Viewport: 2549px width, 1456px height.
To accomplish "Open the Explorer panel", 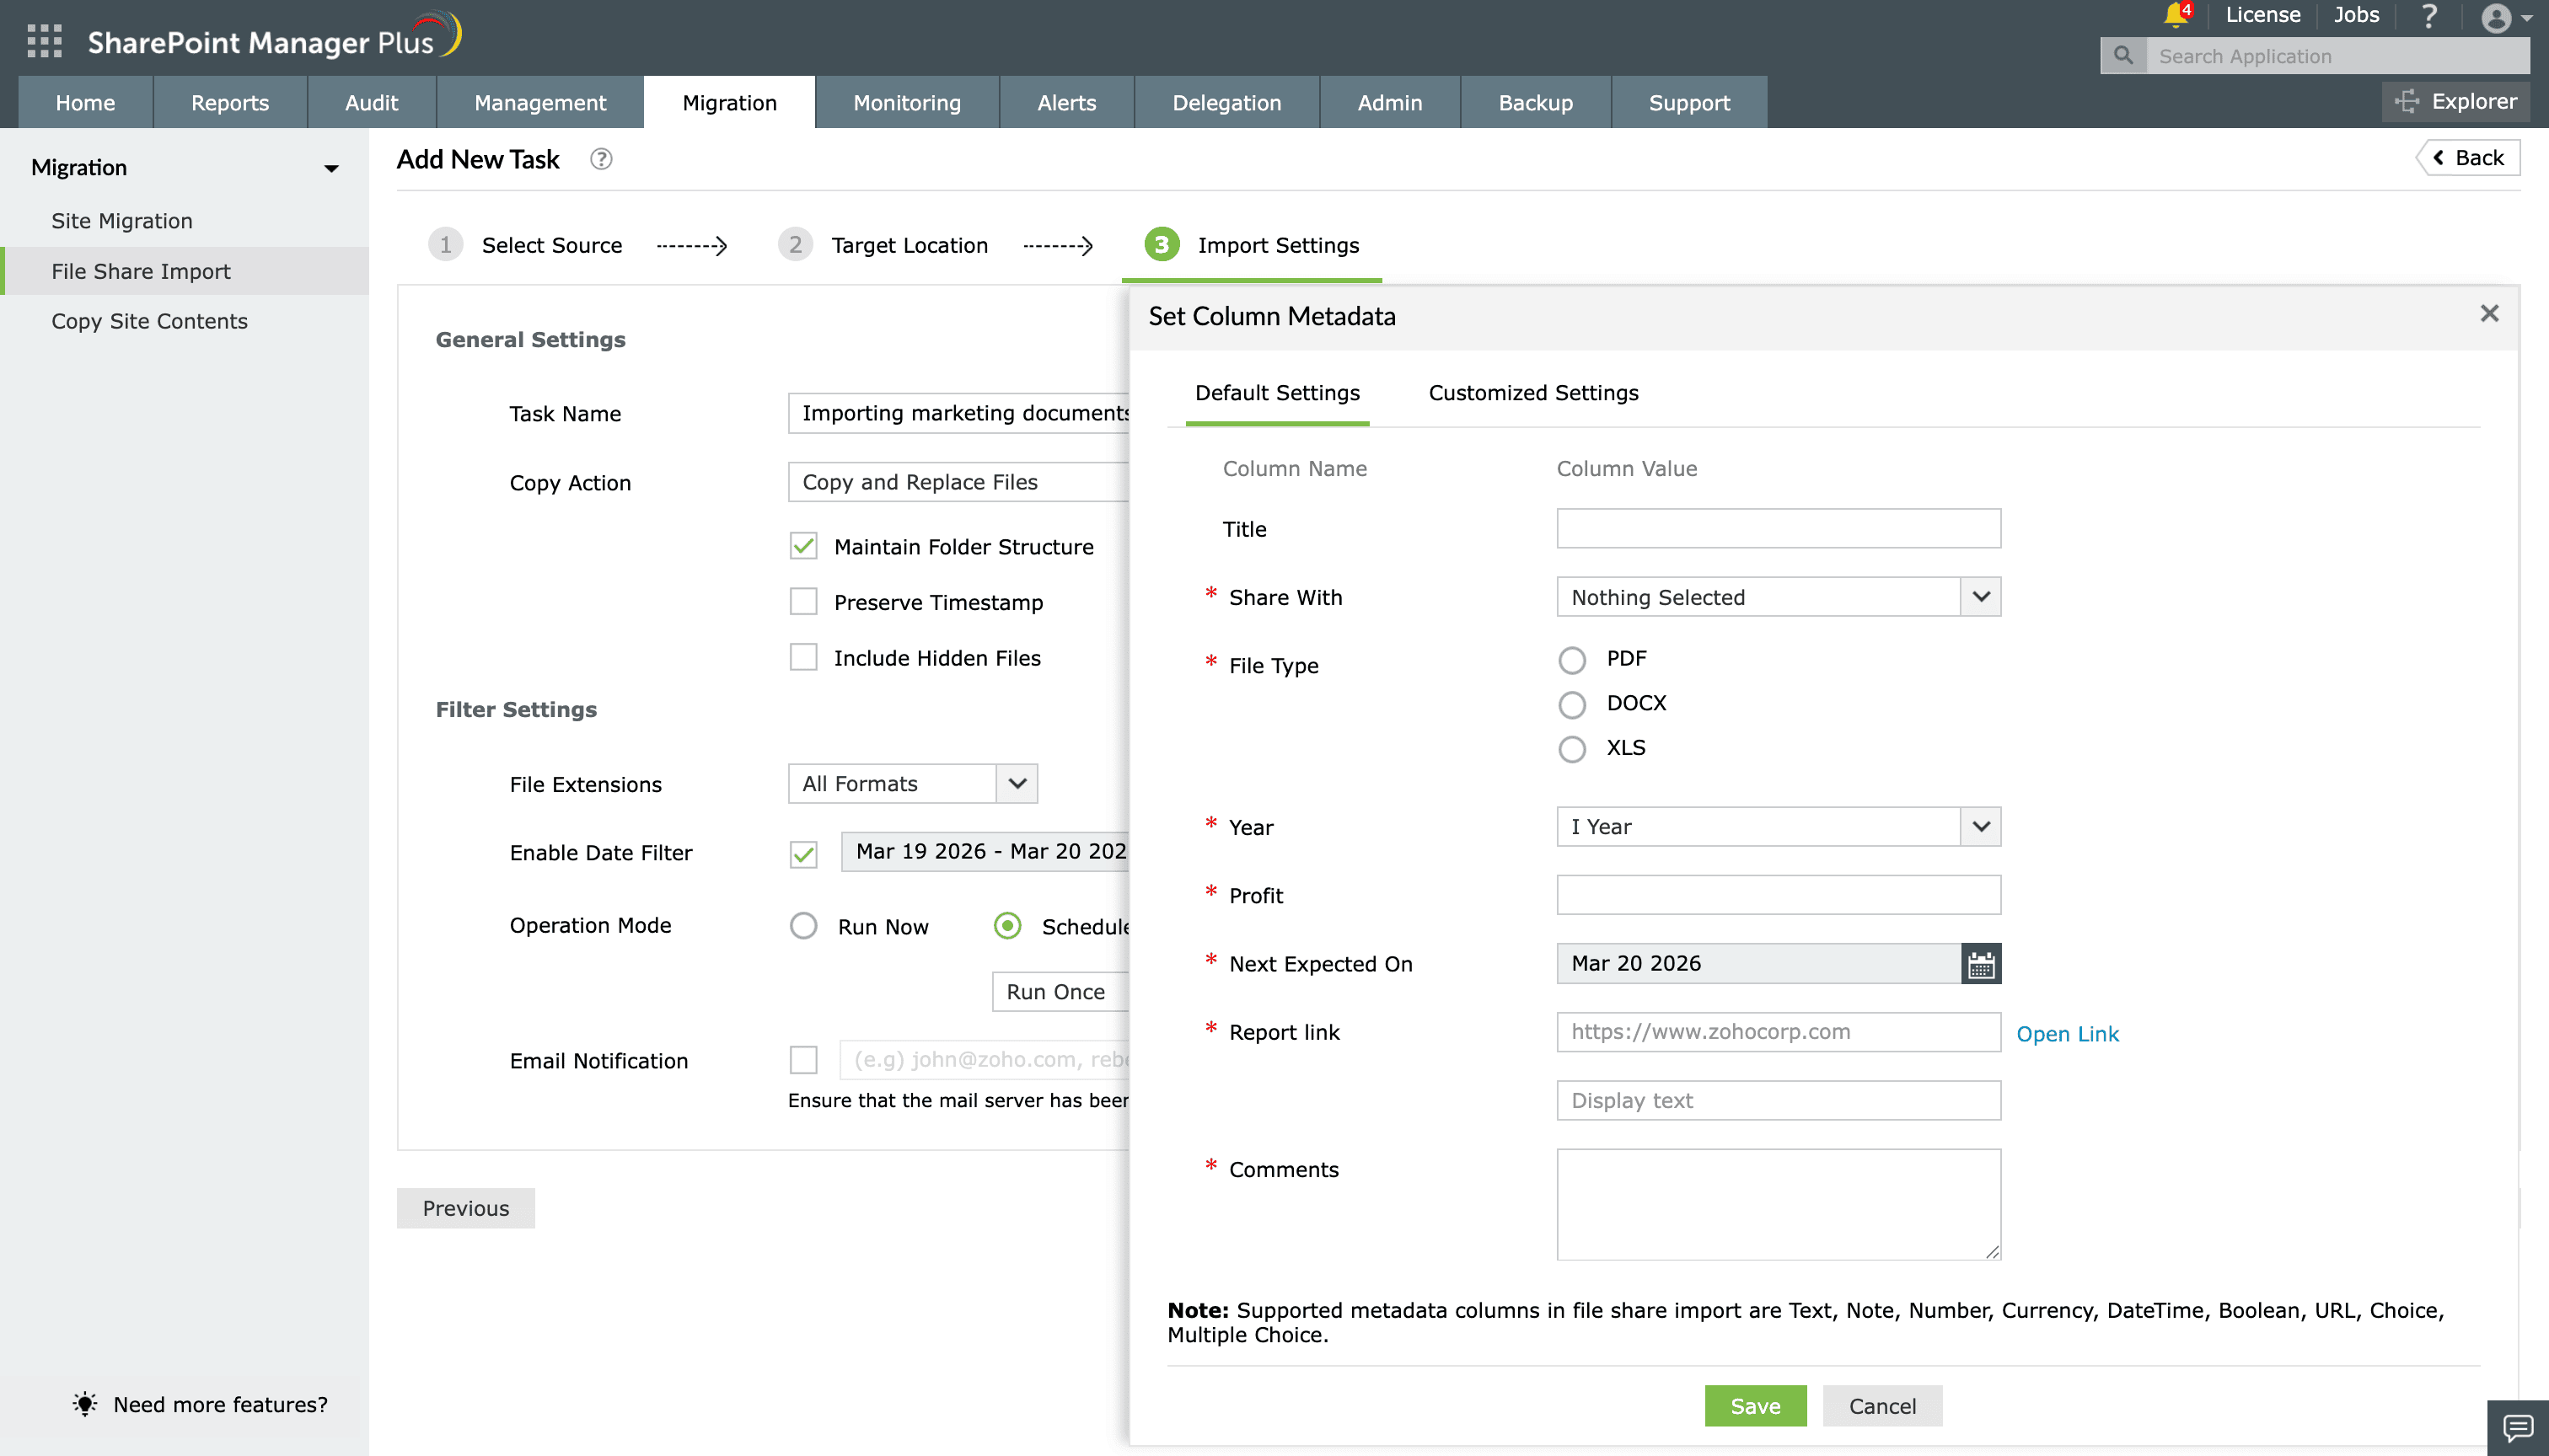I will [x=2456, y=101].
